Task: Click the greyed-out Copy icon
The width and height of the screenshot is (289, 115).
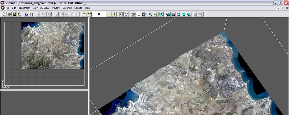Action: (44, 14)
